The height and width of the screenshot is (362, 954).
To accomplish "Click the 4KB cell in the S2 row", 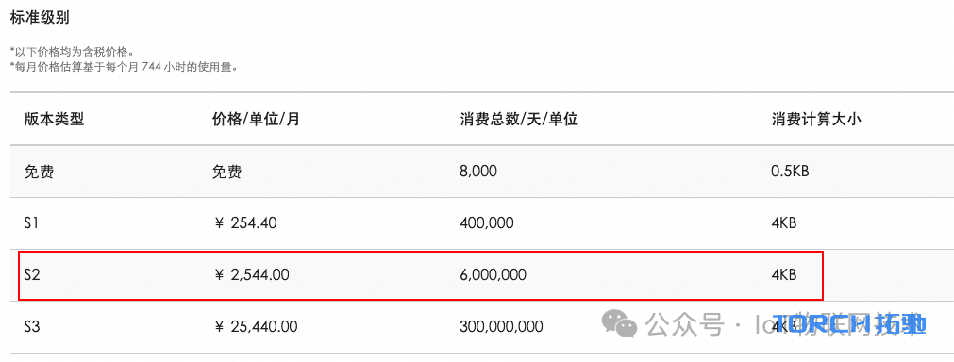I will [x=783, y=275].
